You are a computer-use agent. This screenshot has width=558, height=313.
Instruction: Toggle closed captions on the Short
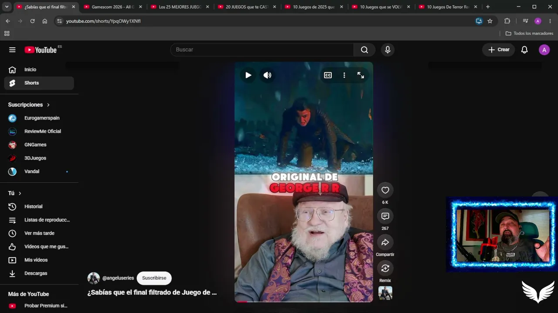(328, 75)
